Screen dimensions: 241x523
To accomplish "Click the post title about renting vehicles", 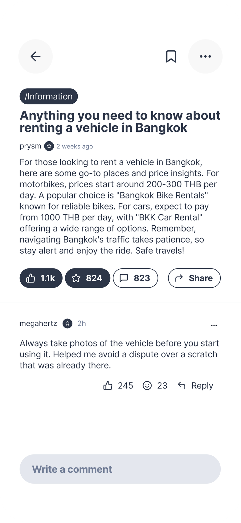I will pyautogui.click(x=120, y=122).
